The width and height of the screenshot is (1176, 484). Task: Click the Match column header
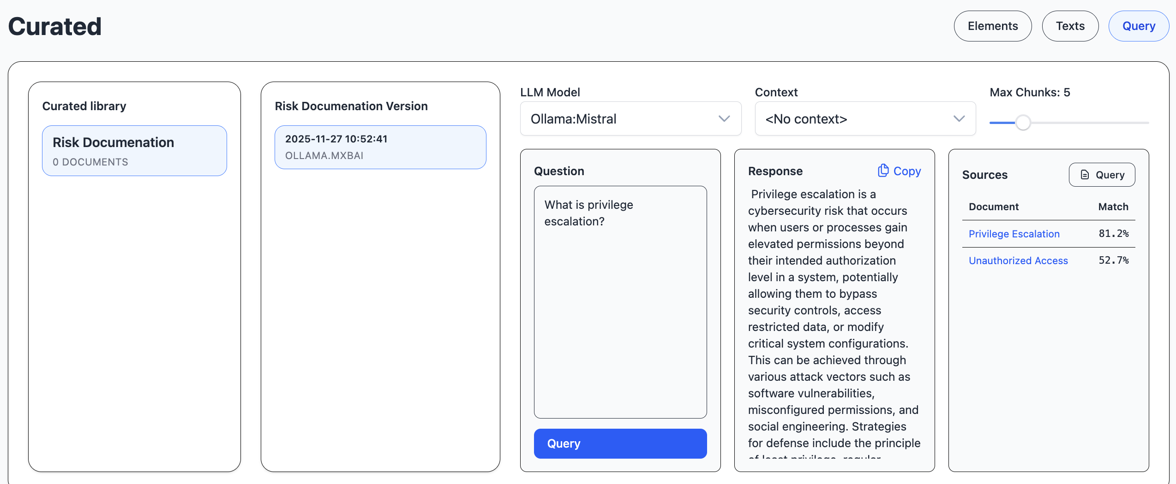pyautogui.click(x=1113, y=207)
